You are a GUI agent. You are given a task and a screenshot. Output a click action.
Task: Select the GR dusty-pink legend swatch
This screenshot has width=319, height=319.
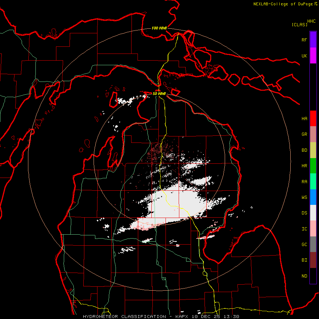click(x=313, y=134)
